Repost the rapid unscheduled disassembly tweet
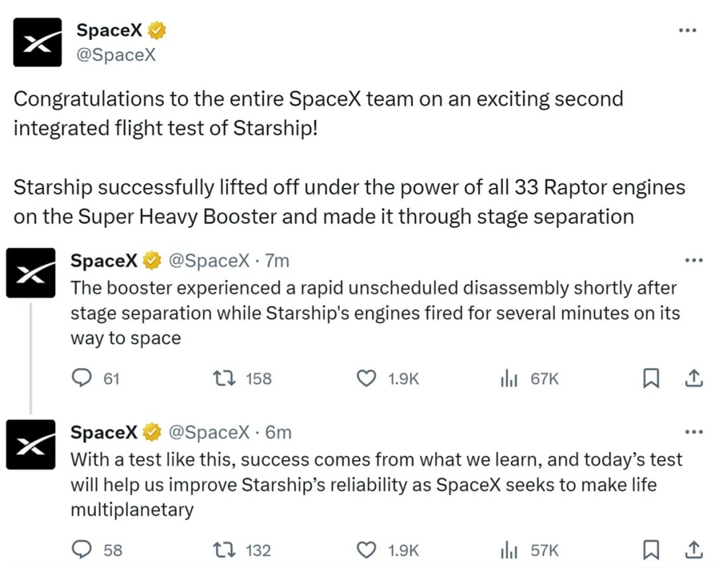The width and height of the screenshot is (715, 568). (220, 378)
